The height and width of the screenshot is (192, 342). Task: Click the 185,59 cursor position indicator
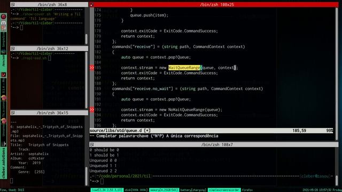coord(299,131)
